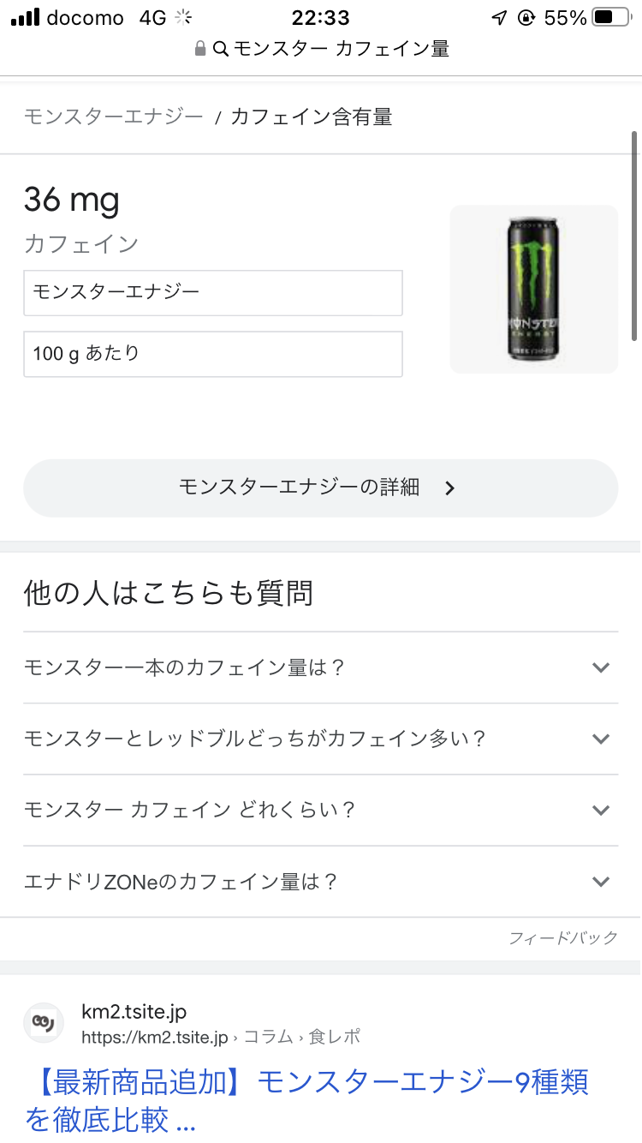642x1143 pixels.
Task: Tap the search magnifier icon in address bar
Action: coord(221,49)
